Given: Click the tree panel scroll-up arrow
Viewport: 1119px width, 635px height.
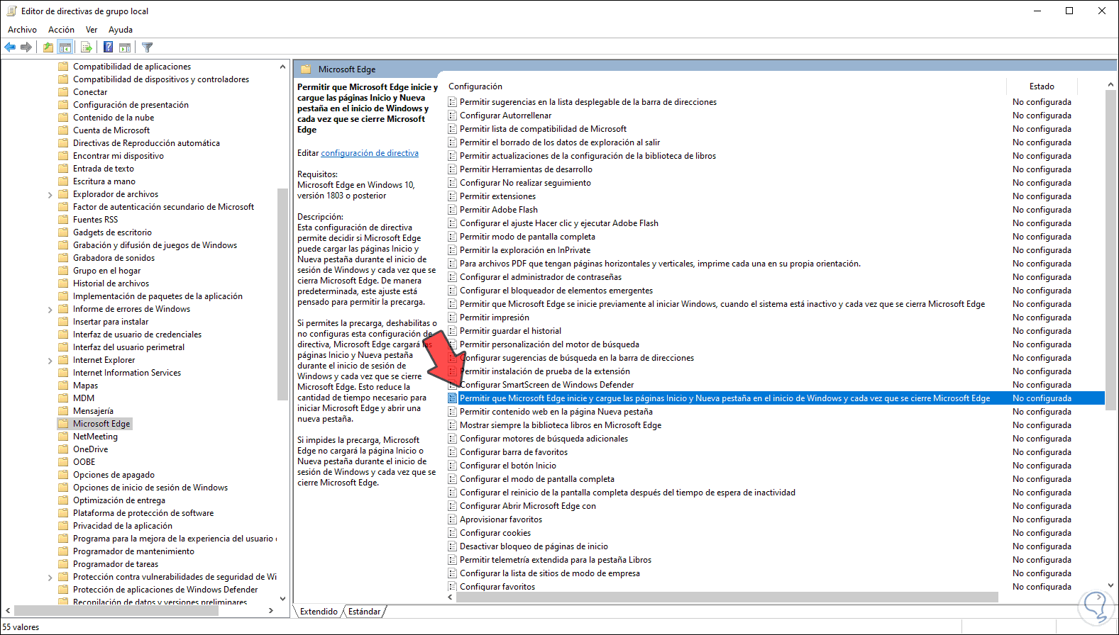Looking at the screenshot, I should tap(282, 67).
